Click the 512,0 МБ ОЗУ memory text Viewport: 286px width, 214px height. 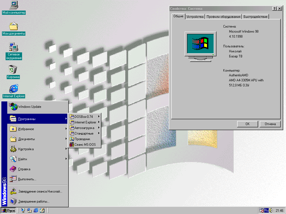pos(239,85)
